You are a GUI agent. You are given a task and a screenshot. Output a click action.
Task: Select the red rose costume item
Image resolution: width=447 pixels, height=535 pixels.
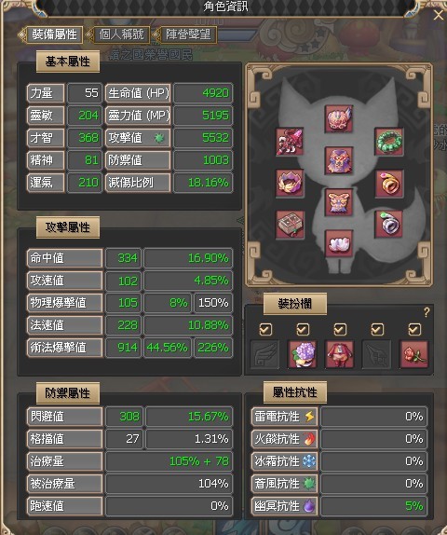413,354
